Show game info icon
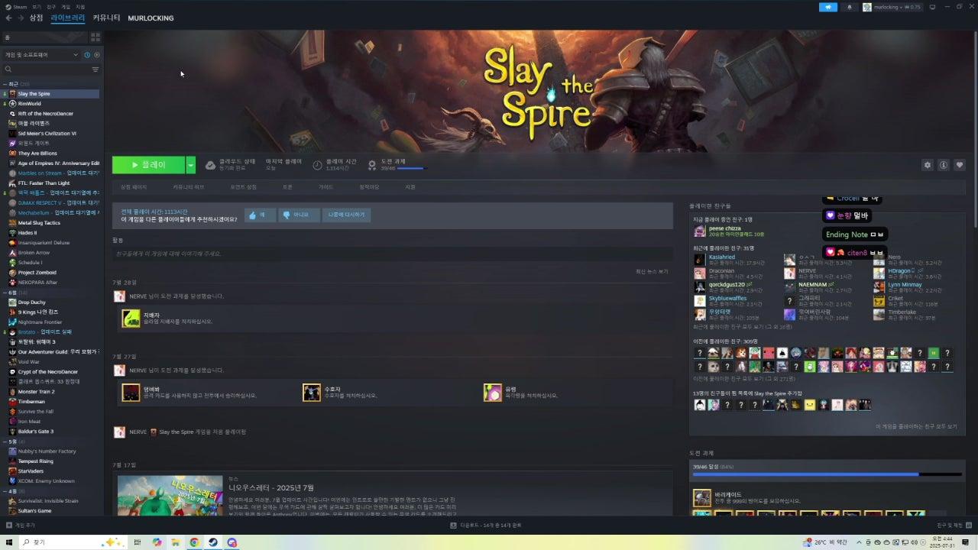The image size is (978, 550). tap(944, 165)
